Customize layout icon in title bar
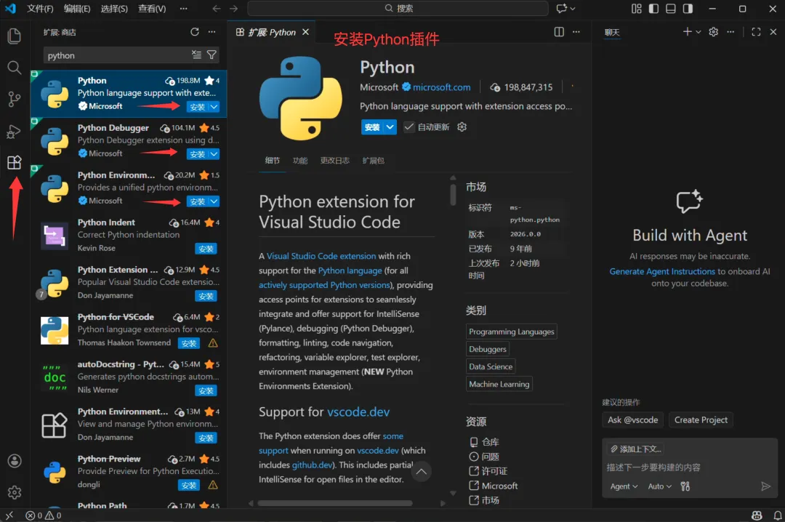Screen dimensions: 785x522 (x=636, y=9)
